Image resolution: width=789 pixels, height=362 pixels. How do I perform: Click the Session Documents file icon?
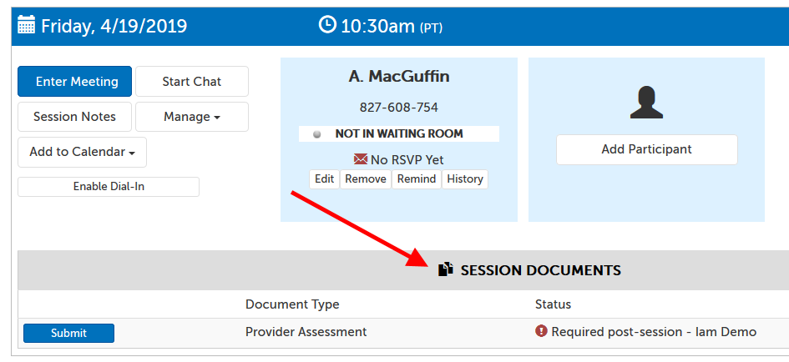point(446,269)
